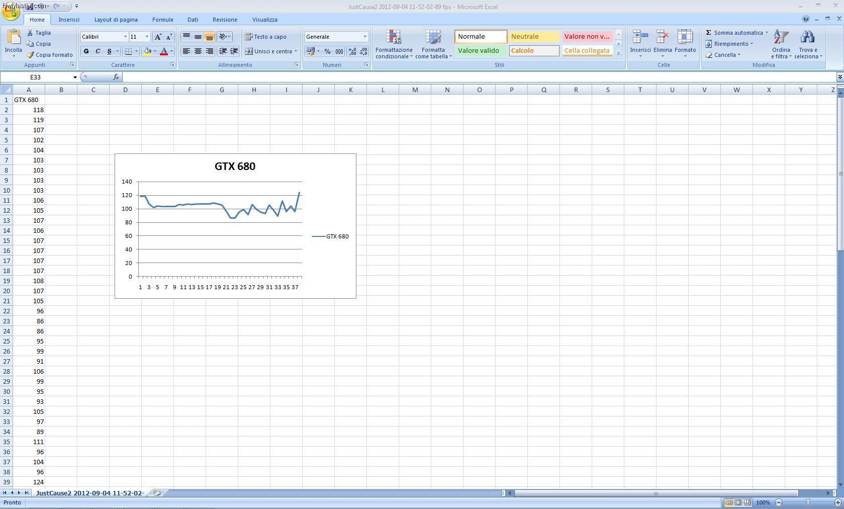The width and height of the screenshot is (844, 509).
Task: Apply thousands separator style
Action: 339,51
